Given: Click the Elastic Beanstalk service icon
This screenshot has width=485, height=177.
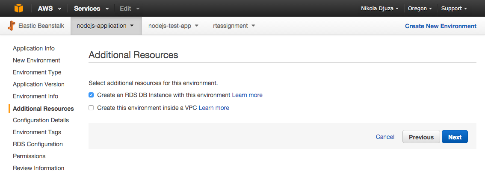Looking at the screenshot, I should (12, 26).
